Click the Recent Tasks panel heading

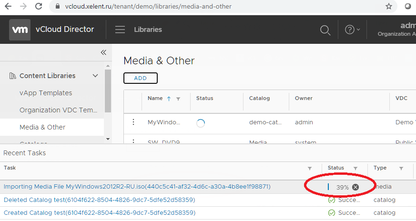tap(24, 153)
